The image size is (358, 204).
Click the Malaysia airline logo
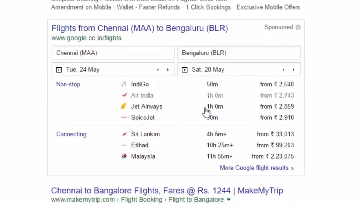124,156
